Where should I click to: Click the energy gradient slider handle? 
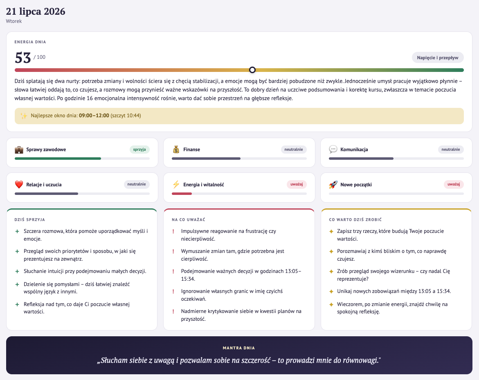(252, 70)
